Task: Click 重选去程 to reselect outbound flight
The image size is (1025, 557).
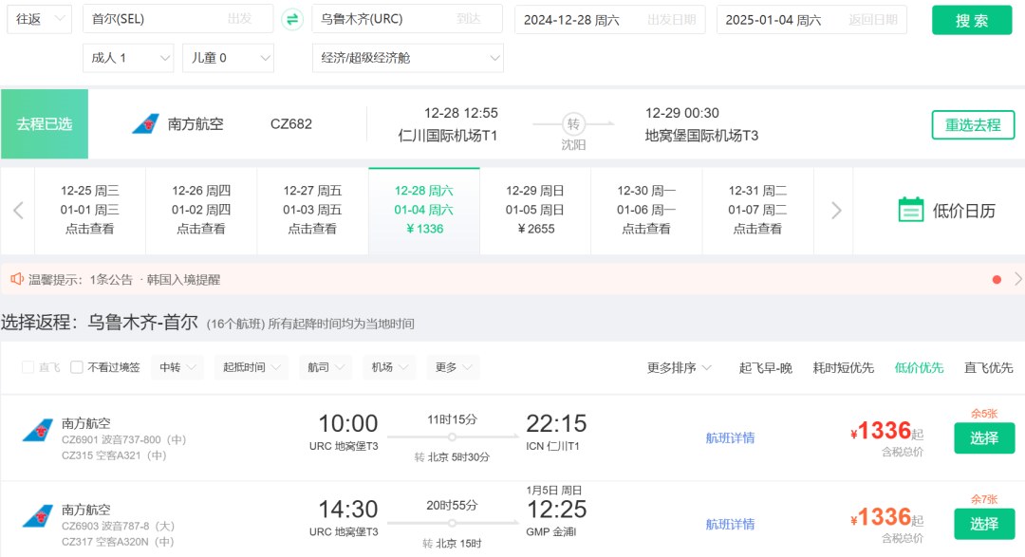Action: tap(972, 124)
